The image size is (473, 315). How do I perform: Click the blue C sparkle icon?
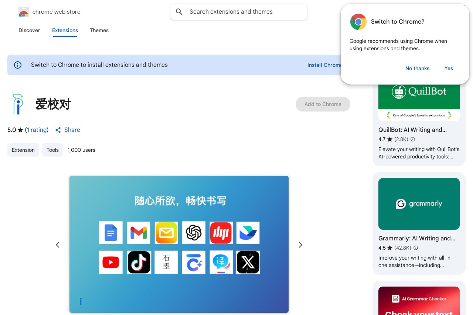(x=194, y=262)
